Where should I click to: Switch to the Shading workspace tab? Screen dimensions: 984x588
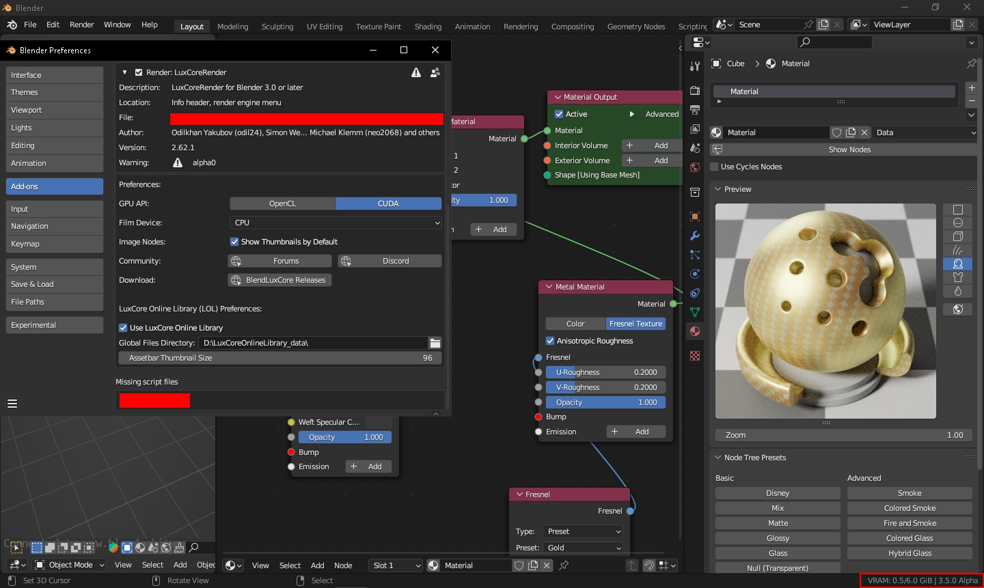(x=428, y=27)
